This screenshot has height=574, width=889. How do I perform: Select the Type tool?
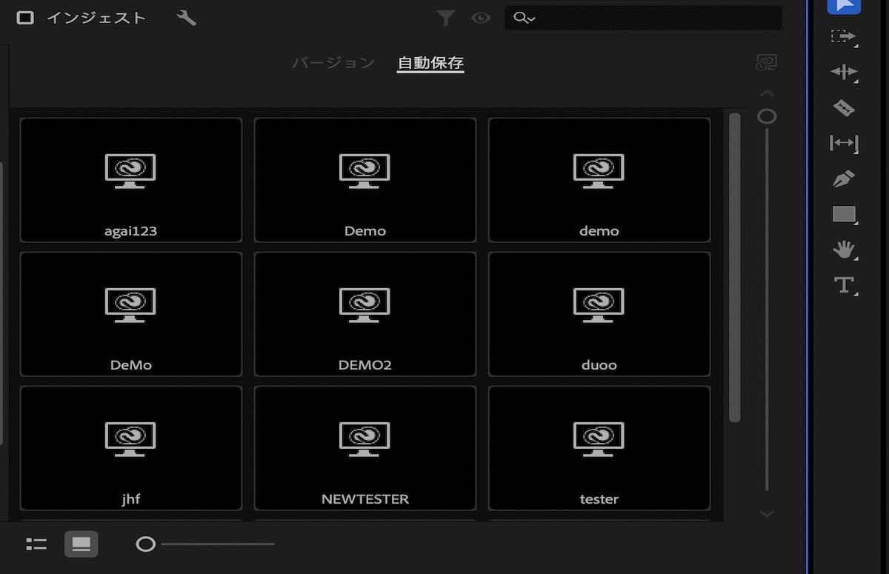tap(845, 287)
